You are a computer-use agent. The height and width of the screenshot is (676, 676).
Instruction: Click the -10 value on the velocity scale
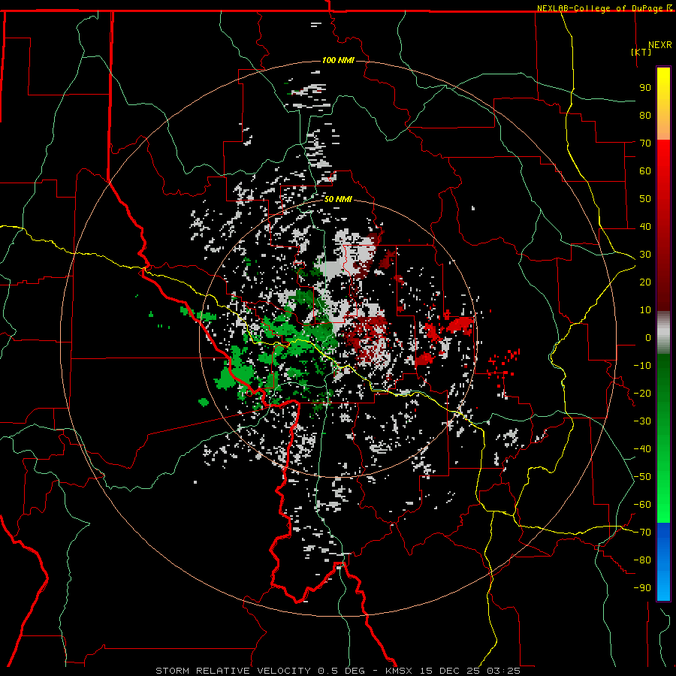click(642, 366)
